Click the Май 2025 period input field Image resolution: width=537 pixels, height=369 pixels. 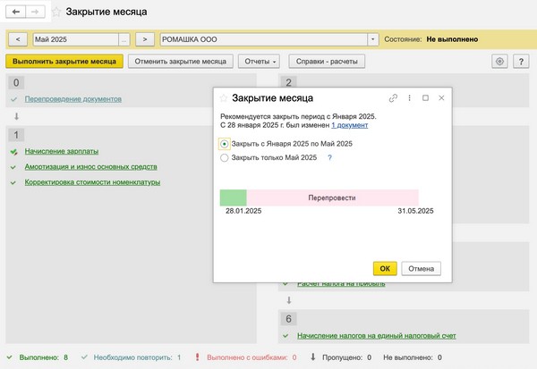pyautogui.click(x=74, y=39)
